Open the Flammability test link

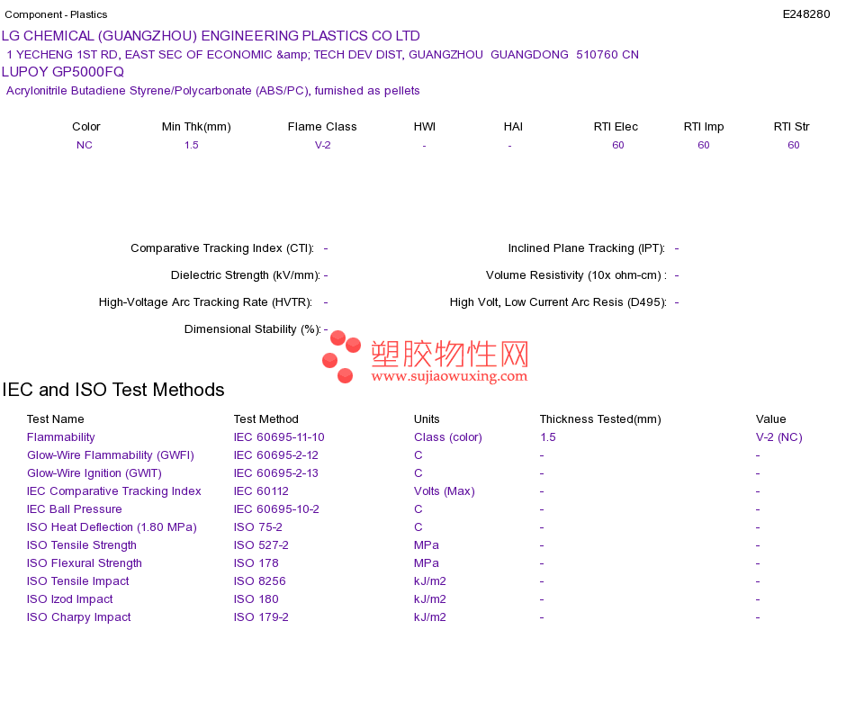click(x=61, y=436)
